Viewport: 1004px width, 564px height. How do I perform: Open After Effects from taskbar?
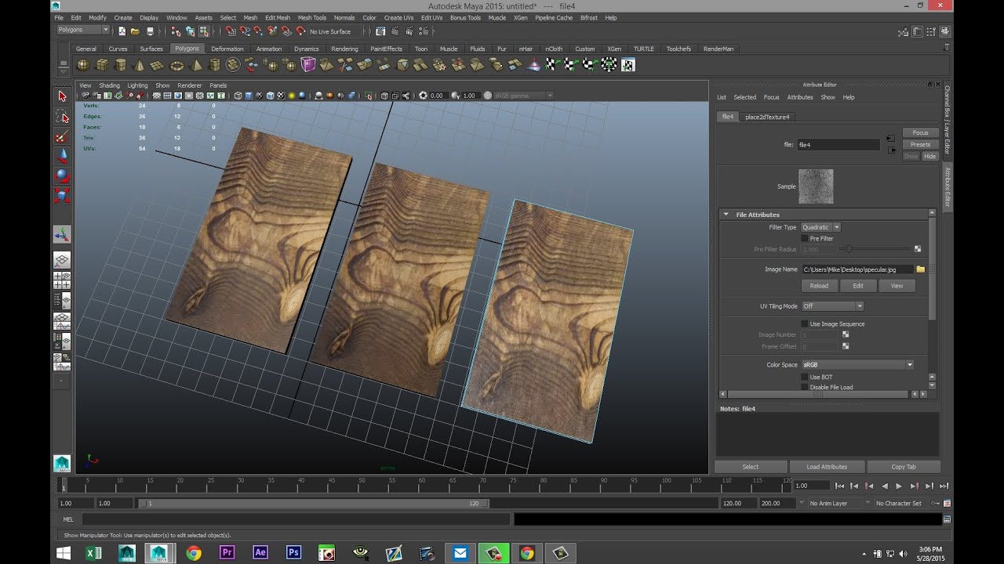click(260, 553)
